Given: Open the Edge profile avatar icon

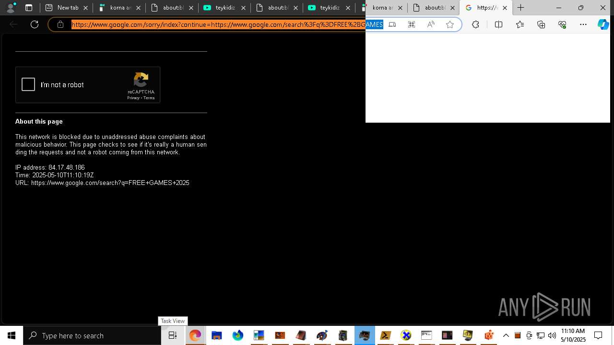Looking at the screenshot, I should click(11, 8).
